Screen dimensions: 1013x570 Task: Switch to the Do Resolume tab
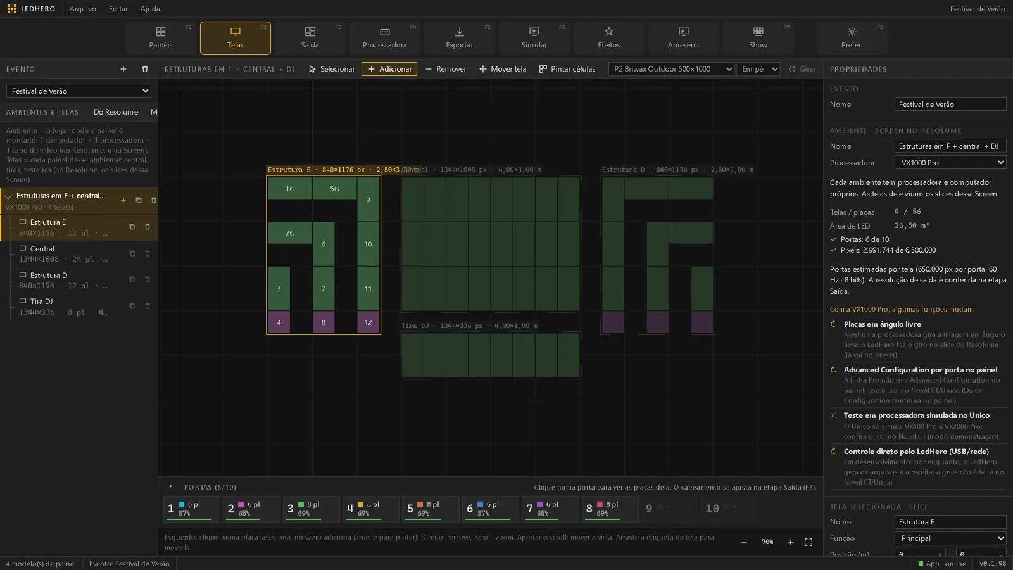click(116, 112)
